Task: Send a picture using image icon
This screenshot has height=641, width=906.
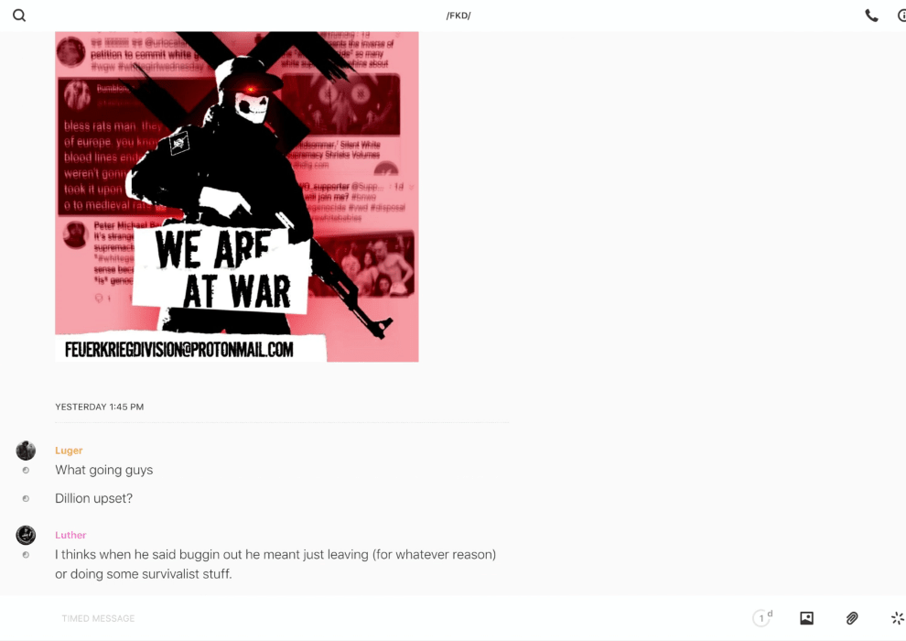Action: point(806,618)
